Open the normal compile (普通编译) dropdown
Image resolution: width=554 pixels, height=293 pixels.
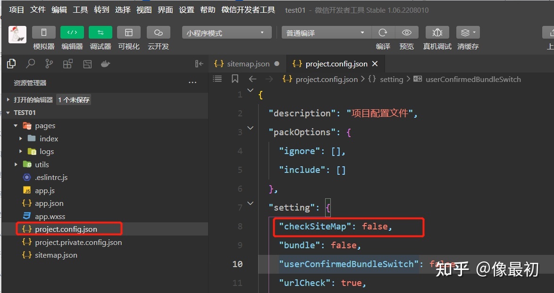pos(327,33)
